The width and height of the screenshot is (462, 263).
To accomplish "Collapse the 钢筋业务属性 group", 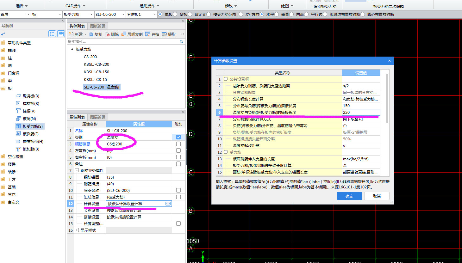I will [77, 170].
